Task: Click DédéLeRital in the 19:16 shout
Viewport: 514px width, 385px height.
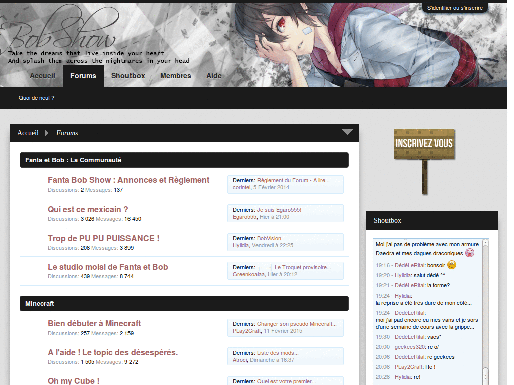Action: coord(410,265)
